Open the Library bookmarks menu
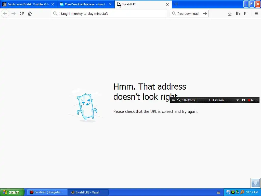The height and width of the screenshot is (196, 261). click(238, 14)
